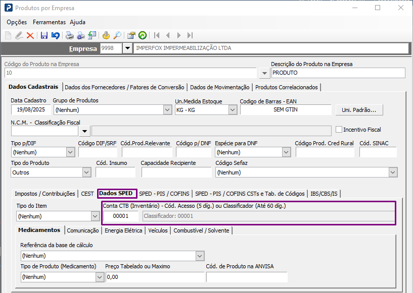Go to the first record
The width and height of the screenshot is (413, 293).
[x=157, y=35]
